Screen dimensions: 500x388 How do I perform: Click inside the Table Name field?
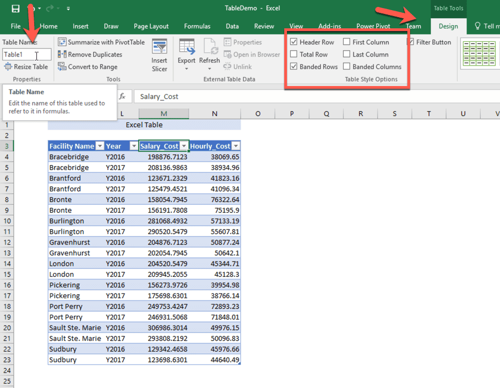click(x=27, y=54)
